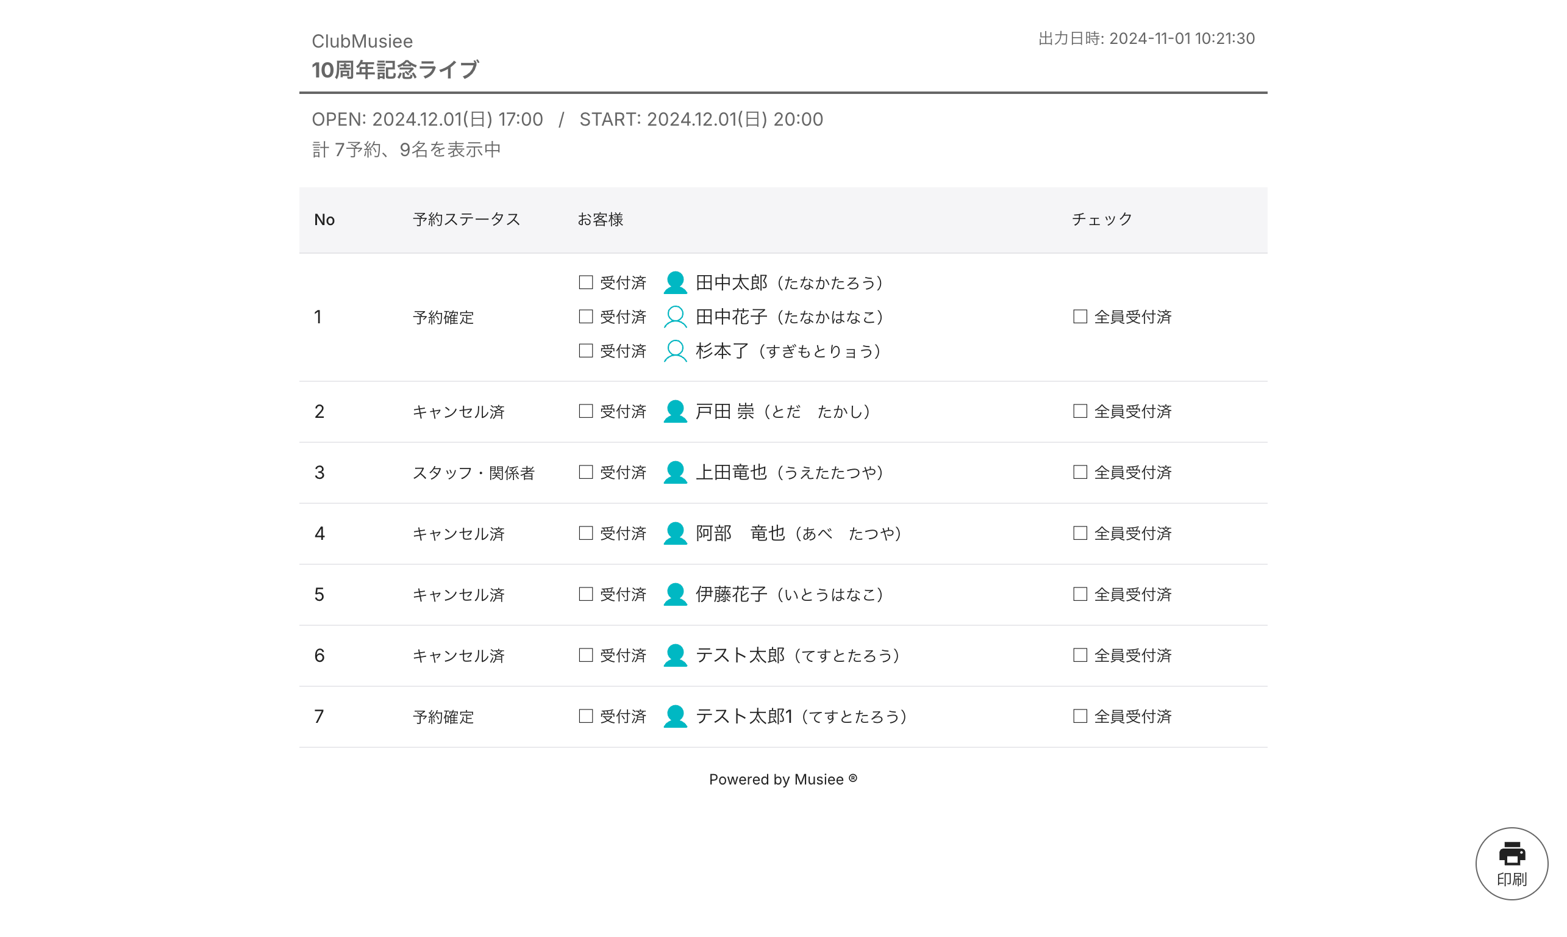
Task: Tick 受付済 box for 阿部 竜也
Action: click(586, 533)
